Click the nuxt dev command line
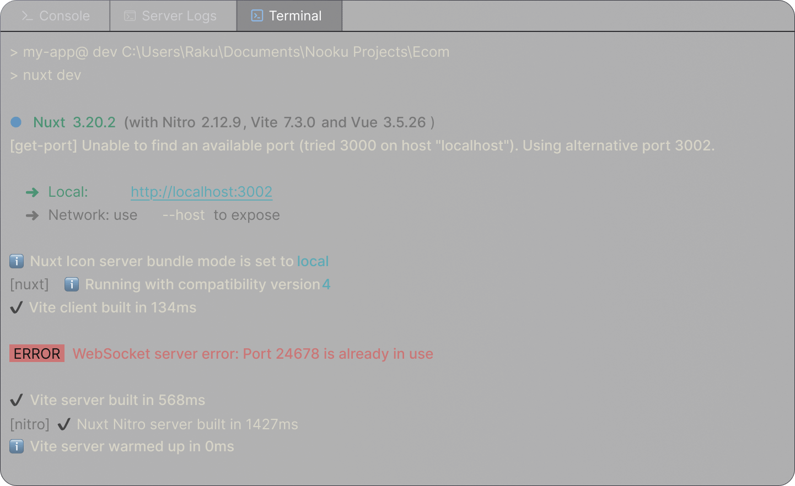Screen dimensions: 795x486 tap(52, 75)
